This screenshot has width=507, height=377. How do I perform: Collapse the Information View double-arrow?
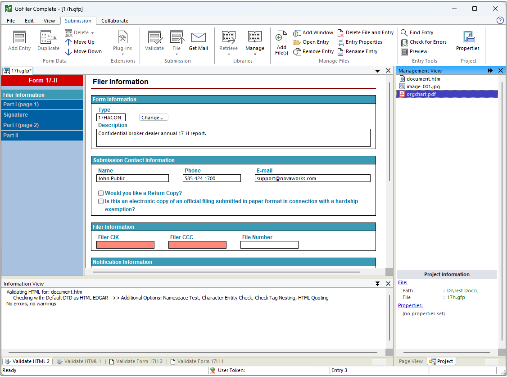point(377,284)
